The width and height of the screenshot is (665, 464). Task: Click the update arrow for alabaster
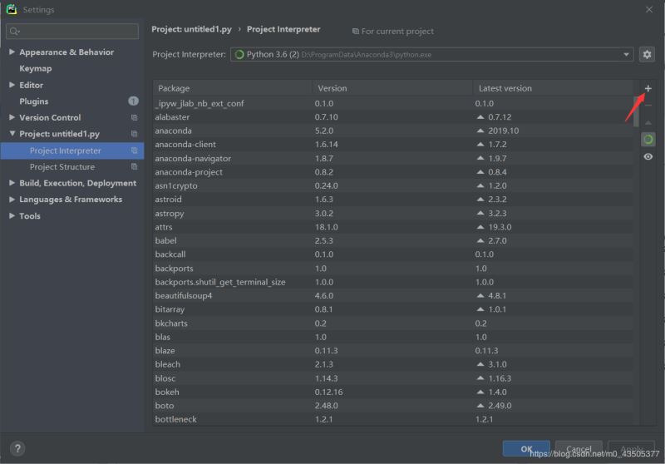click(x=480, y=117)
